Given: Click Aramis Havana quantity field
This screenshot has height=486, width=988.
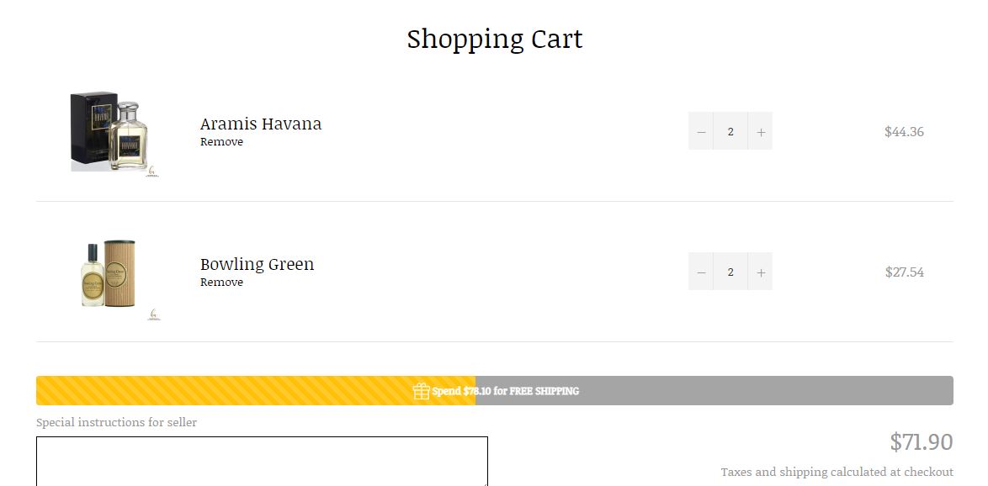Looking at the screenshot, I should 730,132.
